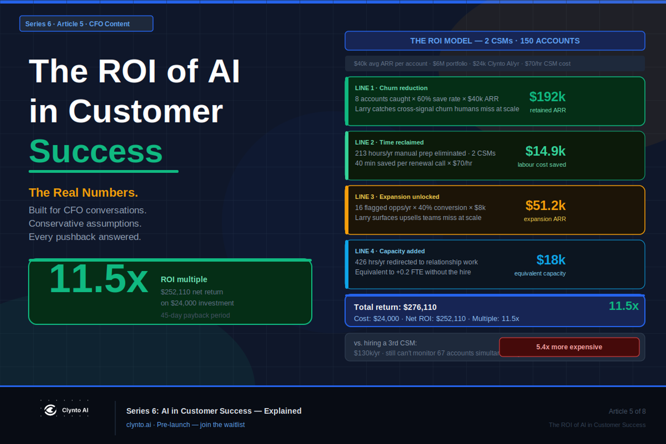Open the 'clynto.ai · Pre-launch — join the waitlist' link

click(185, 424)
